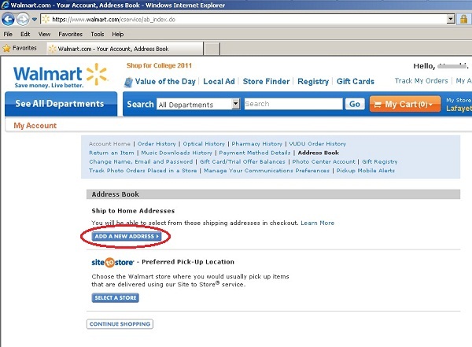472x347 pixels.
Task: Click Continue Shopping button
Action: pos(120,324)
